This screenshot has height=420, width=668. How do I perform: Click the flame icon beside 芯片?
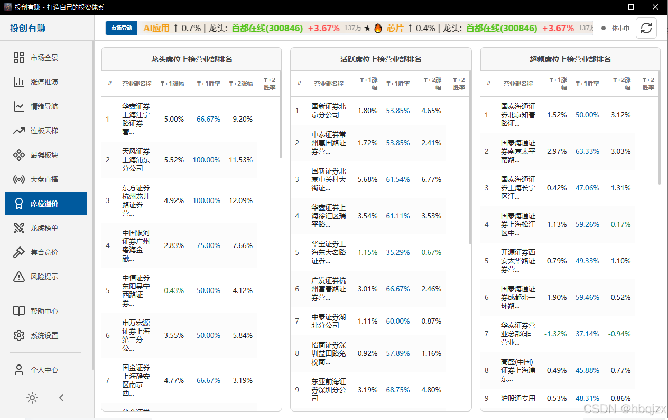point(378,28)
